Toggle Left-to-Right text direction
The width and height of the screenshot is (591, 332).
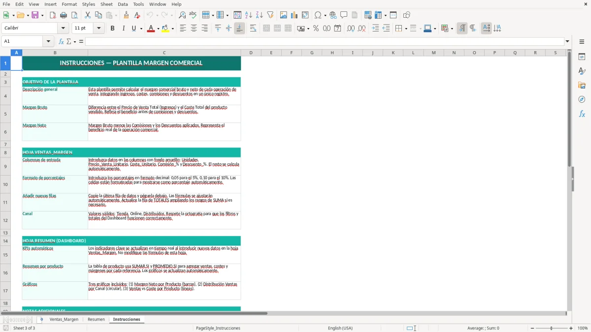(462, 29)
